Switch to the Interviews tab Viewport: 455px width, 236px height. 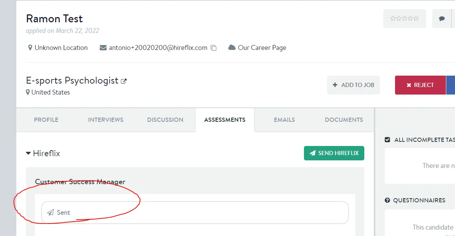pos(105,120)
